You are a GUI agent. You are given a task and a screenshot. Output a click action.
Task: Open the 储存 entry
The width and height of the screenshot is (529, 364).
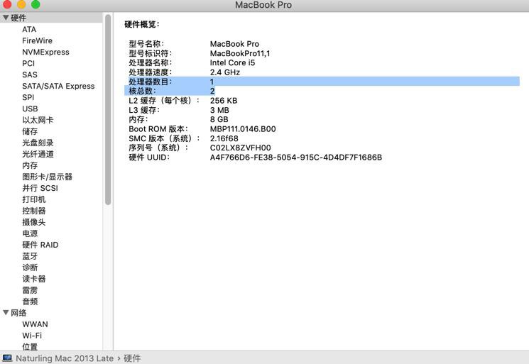point(30,131)
